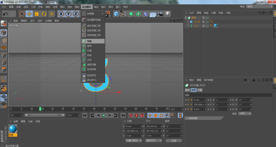This screenshot has height=147, width=276.
Task: Click blue material tag on 文本 row
Action: tap(216, 26)
